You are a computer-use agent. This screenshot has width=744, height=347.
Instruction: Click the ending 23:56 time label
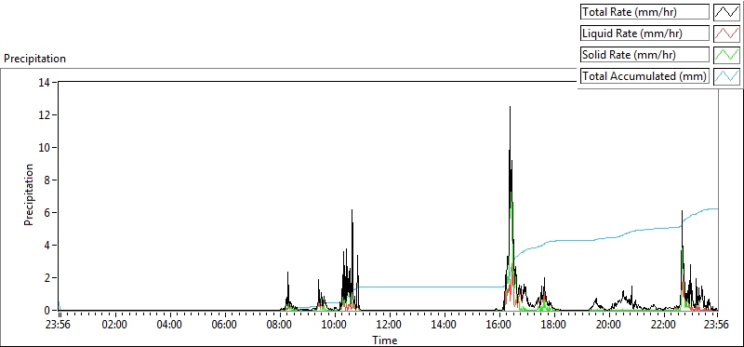tap(716, 326)
